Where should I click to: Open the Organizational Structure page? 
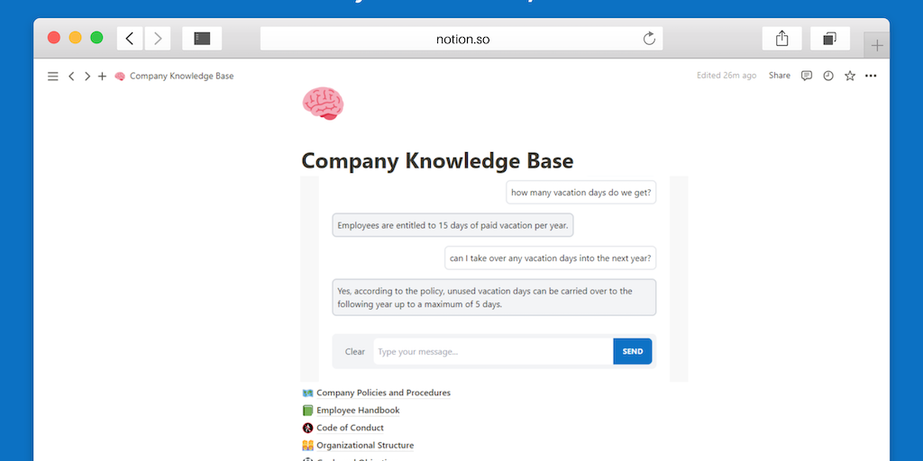[x=365, y=446]
